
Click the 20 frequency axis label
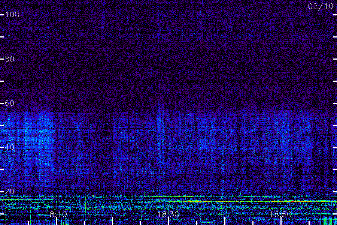pos(10,191)
